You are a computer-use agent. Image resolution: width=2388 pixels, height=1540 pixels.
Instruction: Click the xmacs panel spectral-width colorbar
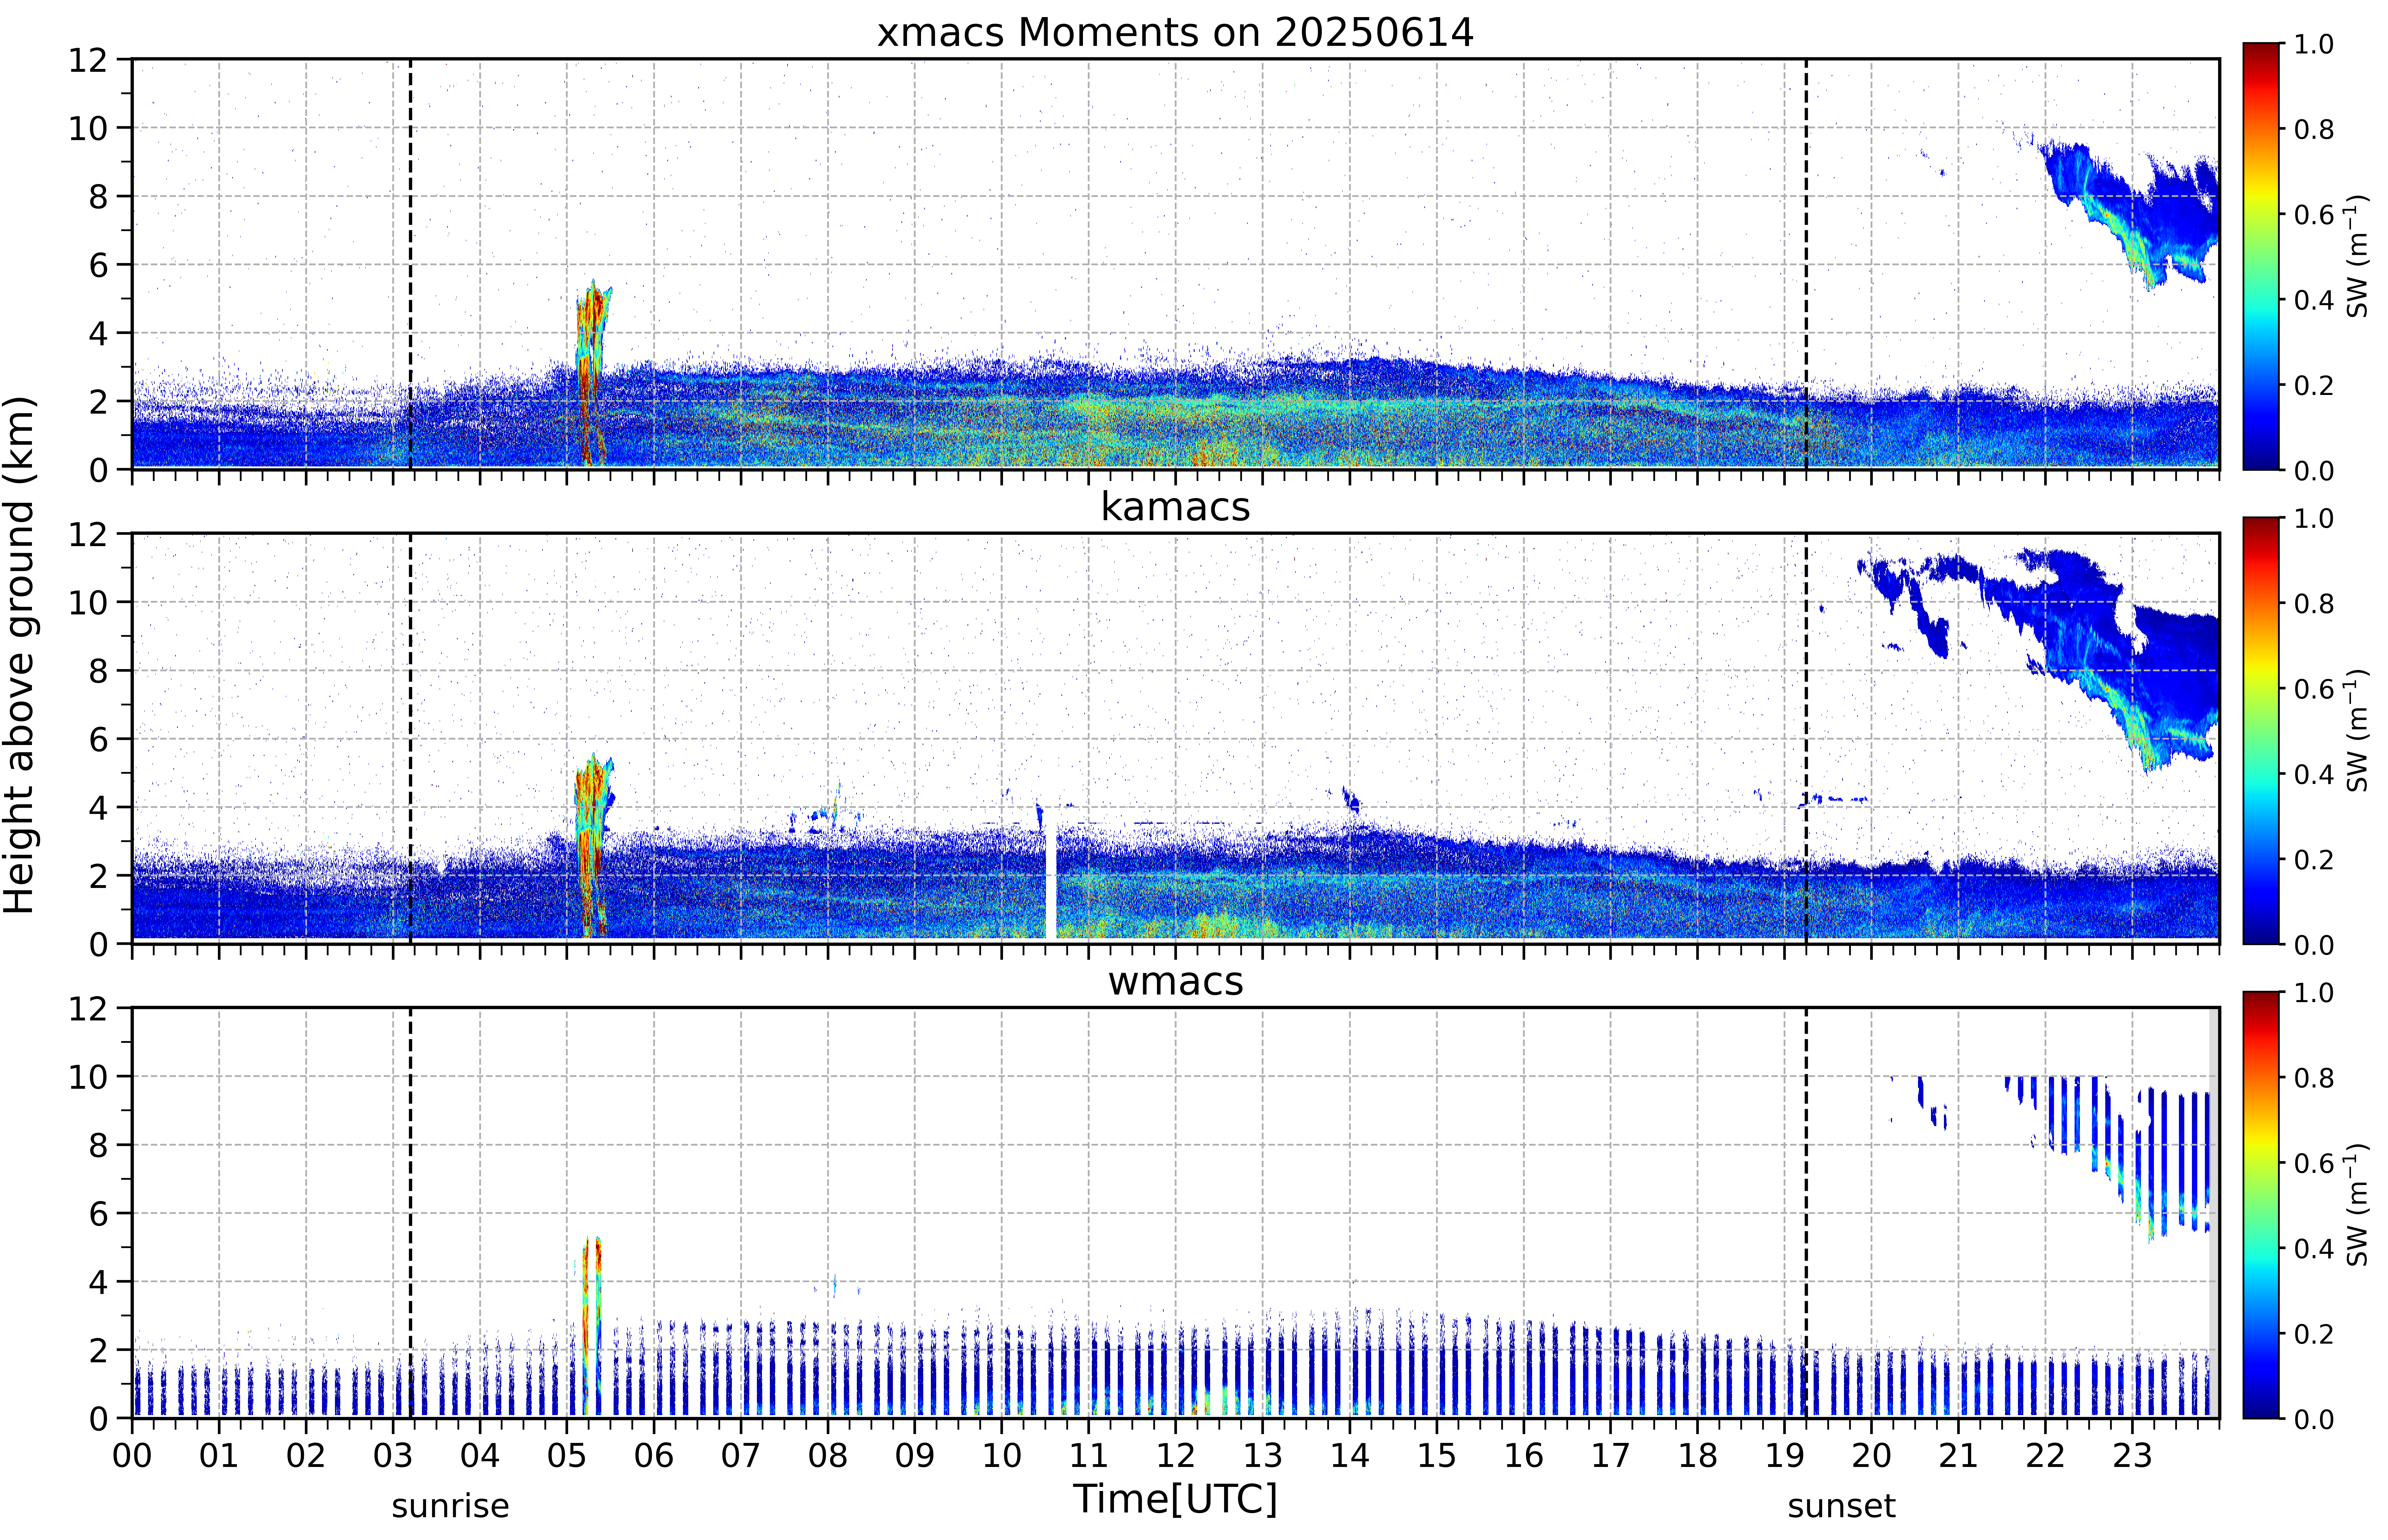pyautogui.click(x=2261, y=256)
